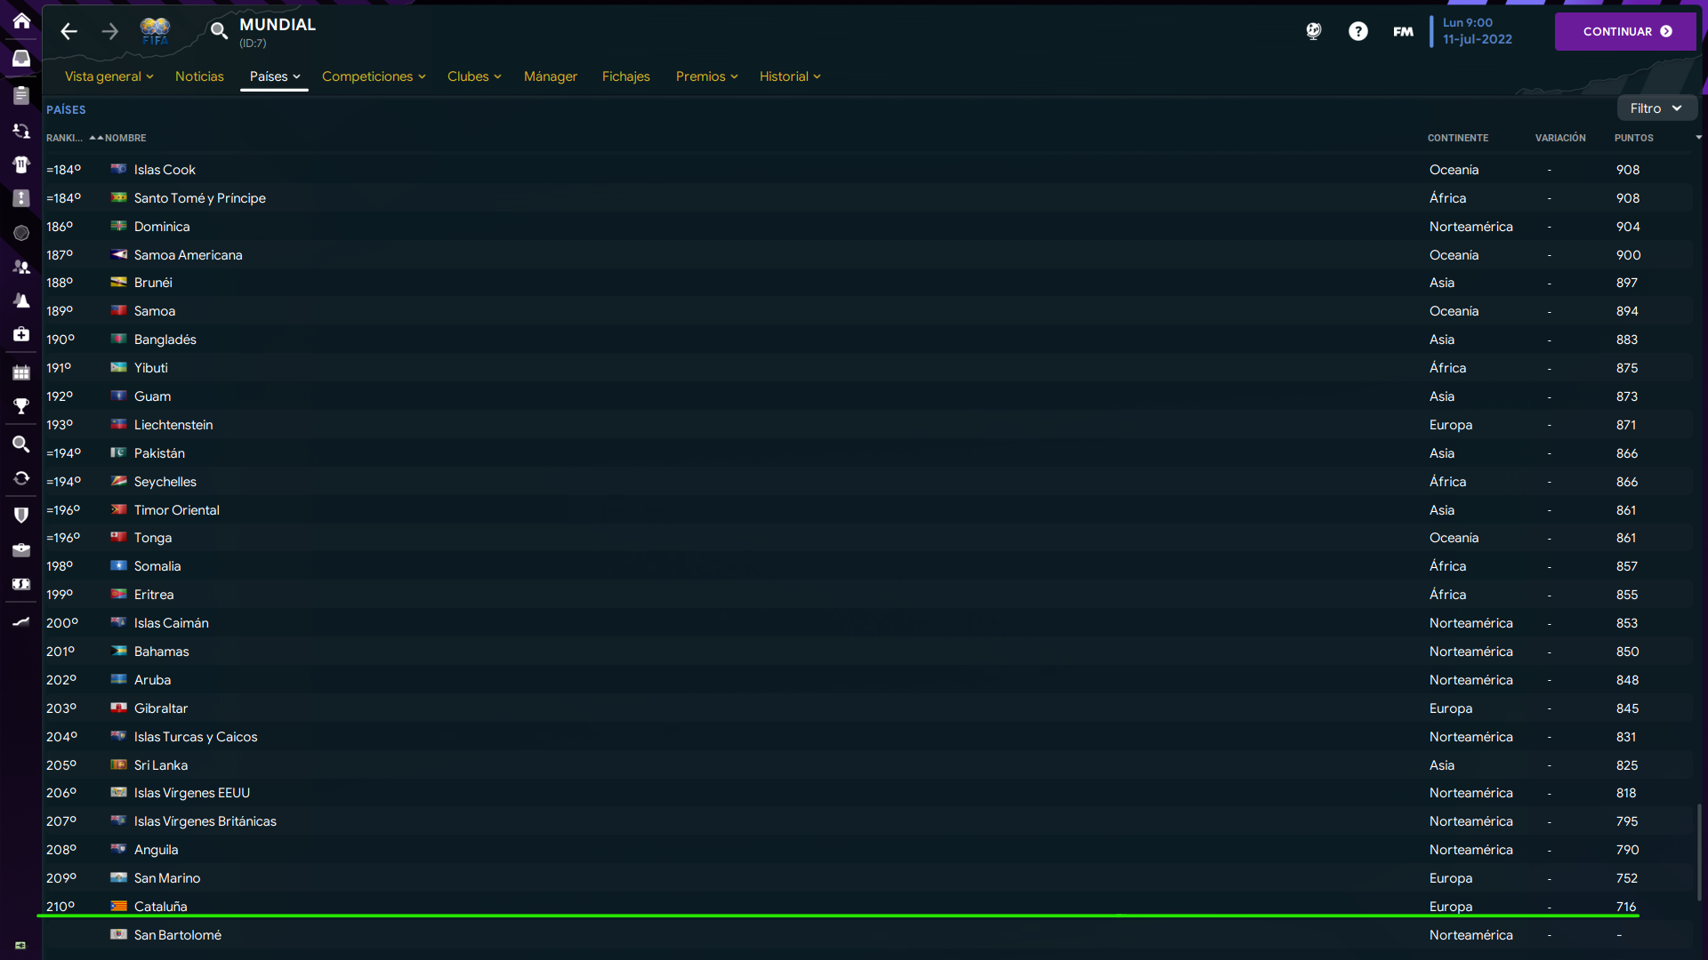Expand the Vista general menu

pos(109,76)
